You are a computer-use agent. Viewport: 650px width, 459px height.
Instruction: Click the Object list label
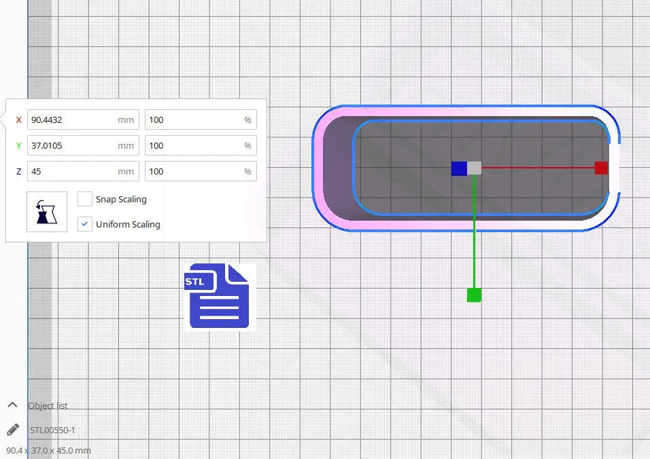[48, 405]
